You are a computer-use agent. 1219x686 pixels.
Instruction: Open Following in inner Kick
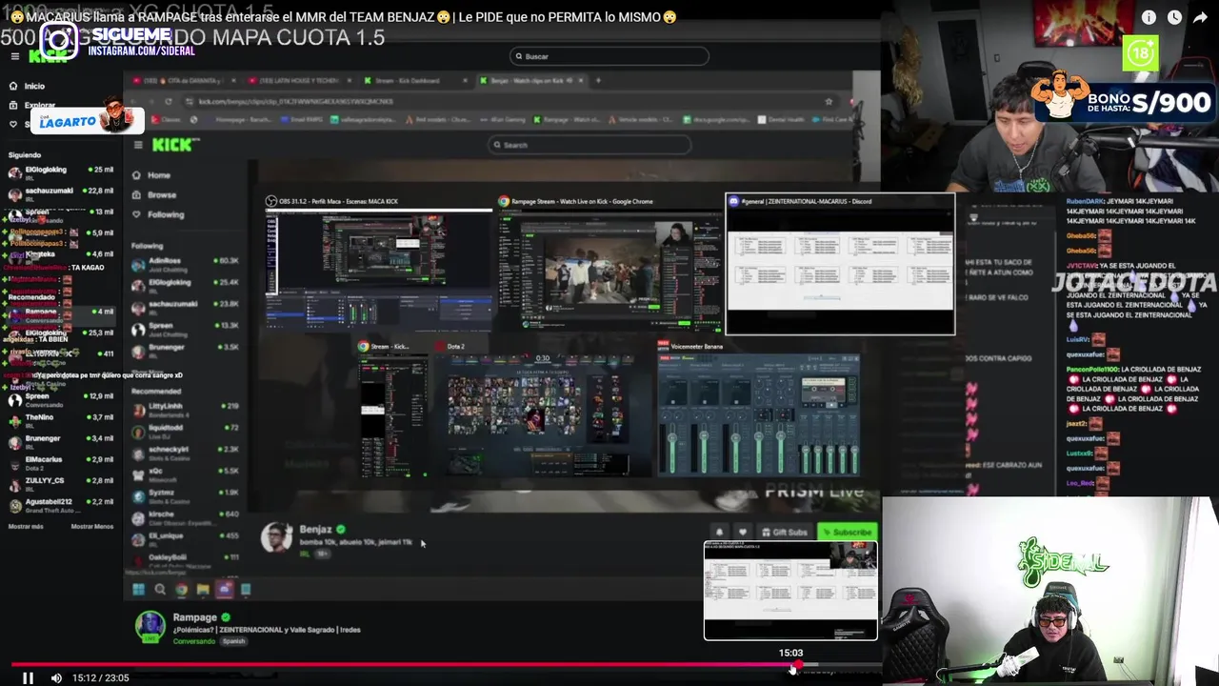pyautogui.click(x=159, y=214)
